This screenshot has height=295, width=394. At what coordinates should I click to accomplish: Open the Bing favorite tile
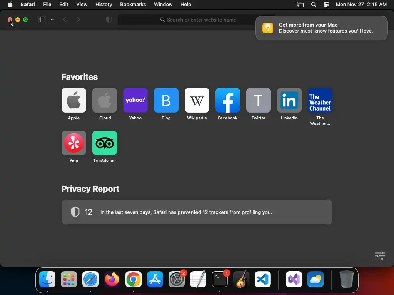tap(166, 100)
